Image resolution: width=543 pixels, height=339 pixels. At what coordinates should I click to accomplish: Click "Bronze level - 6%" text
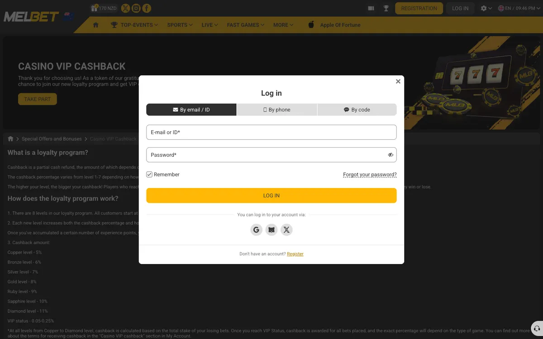click(x=24, y=262)
